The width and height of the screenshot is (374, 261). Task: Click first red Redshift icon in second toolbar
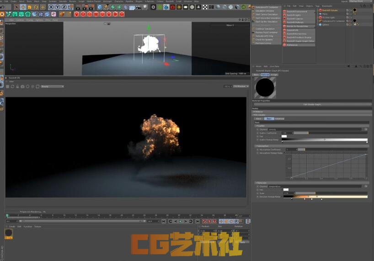point(76,14)
